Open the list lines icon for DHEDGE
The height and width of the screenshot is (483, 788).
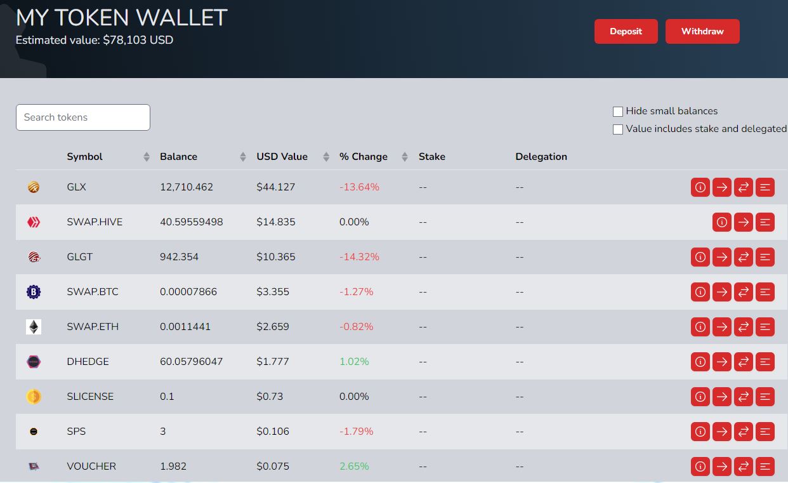pos(765,362)
